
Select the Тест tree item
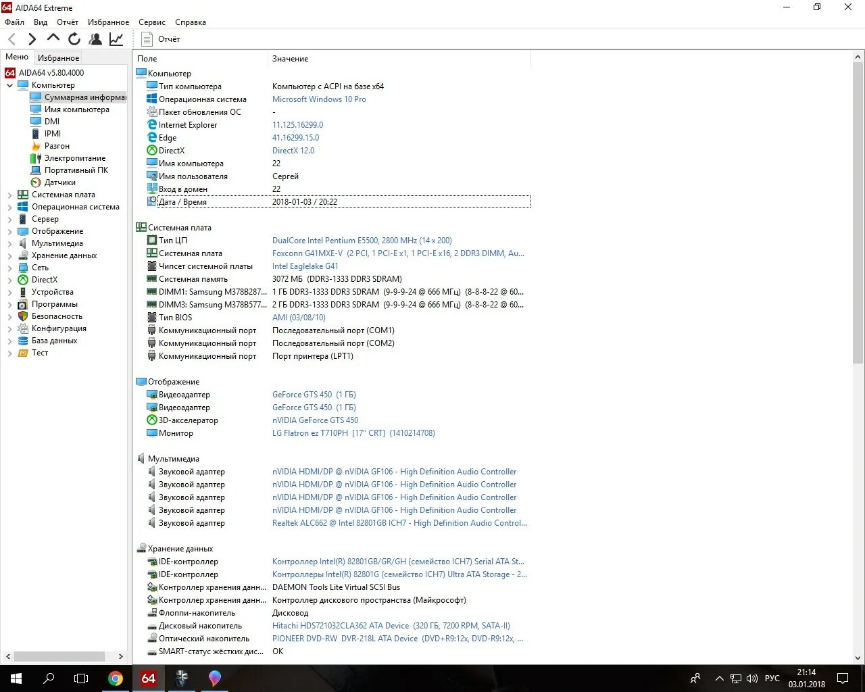pyautogui.click(x=32, y=353)
